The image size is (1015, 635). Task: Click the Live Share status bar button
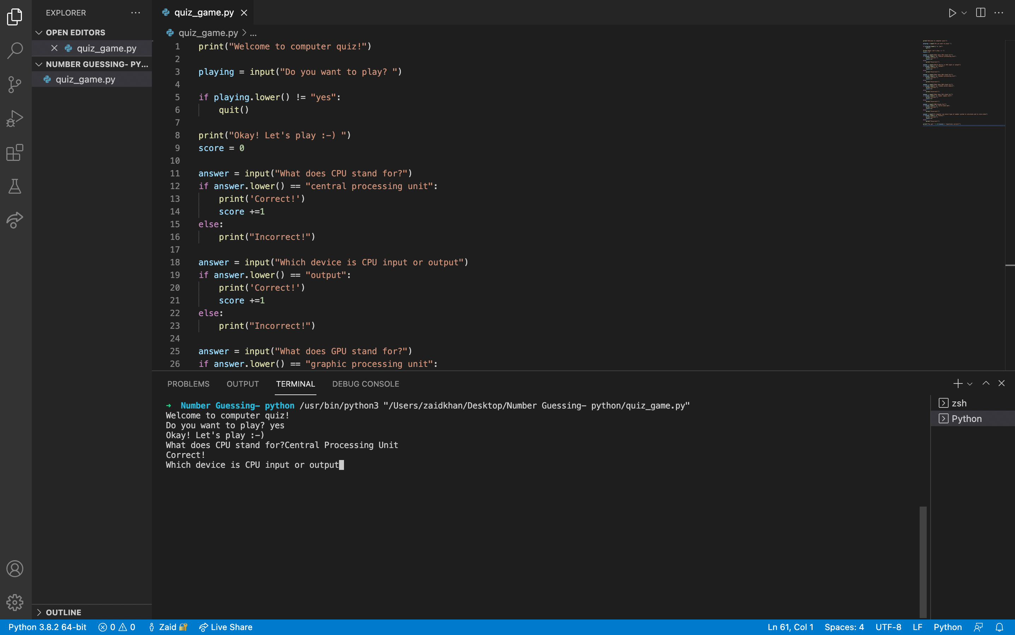[x=226, y=627]
